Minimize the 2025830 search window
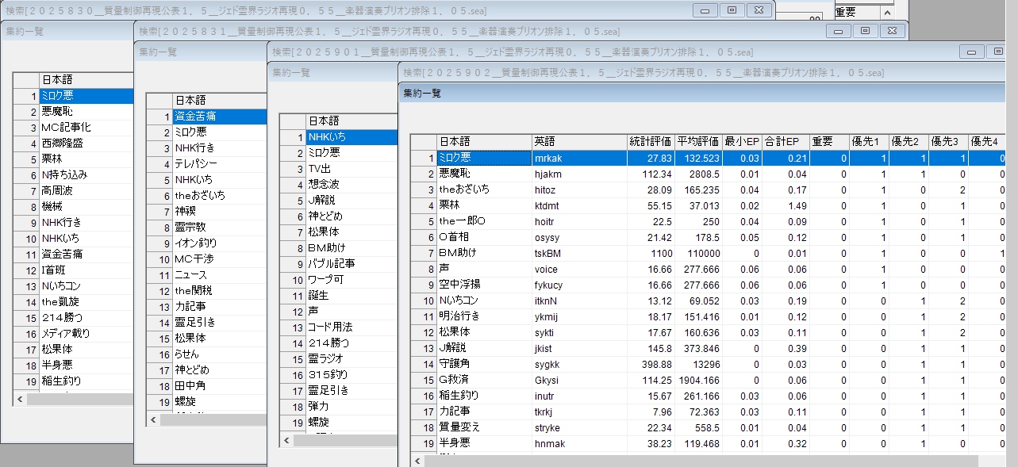 coord(705,10)
